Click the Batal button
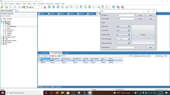The image size is (170, 95). 151,19
